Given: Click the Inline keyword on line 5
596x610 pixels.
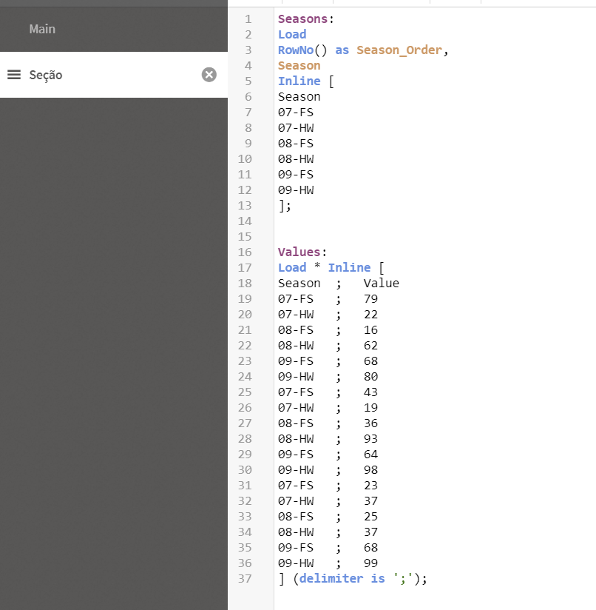Looking at the screenshot, I should tap(299, 81).
